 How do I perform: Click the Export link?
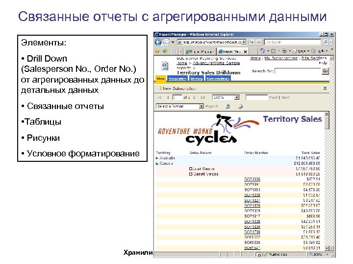click(x=212, y=106)
